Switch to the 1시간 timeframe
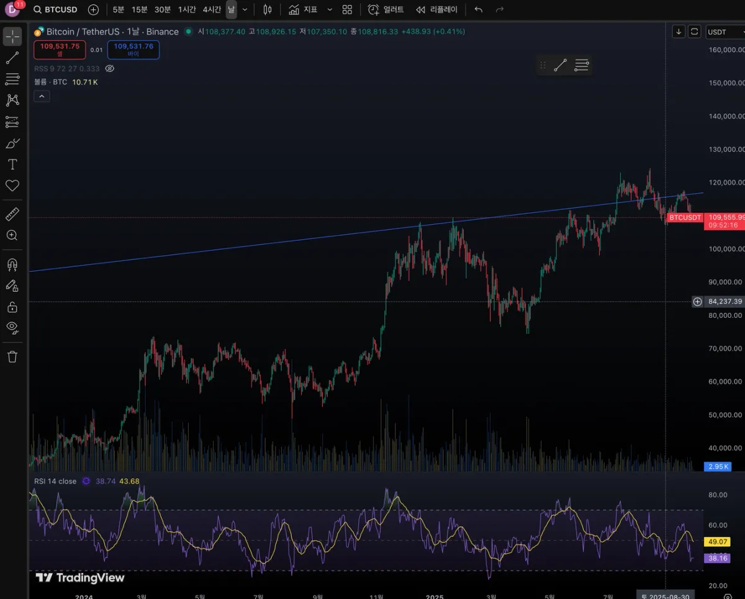Image resolution: width=745 pixels, height=599 pixels. pos(187,9)
